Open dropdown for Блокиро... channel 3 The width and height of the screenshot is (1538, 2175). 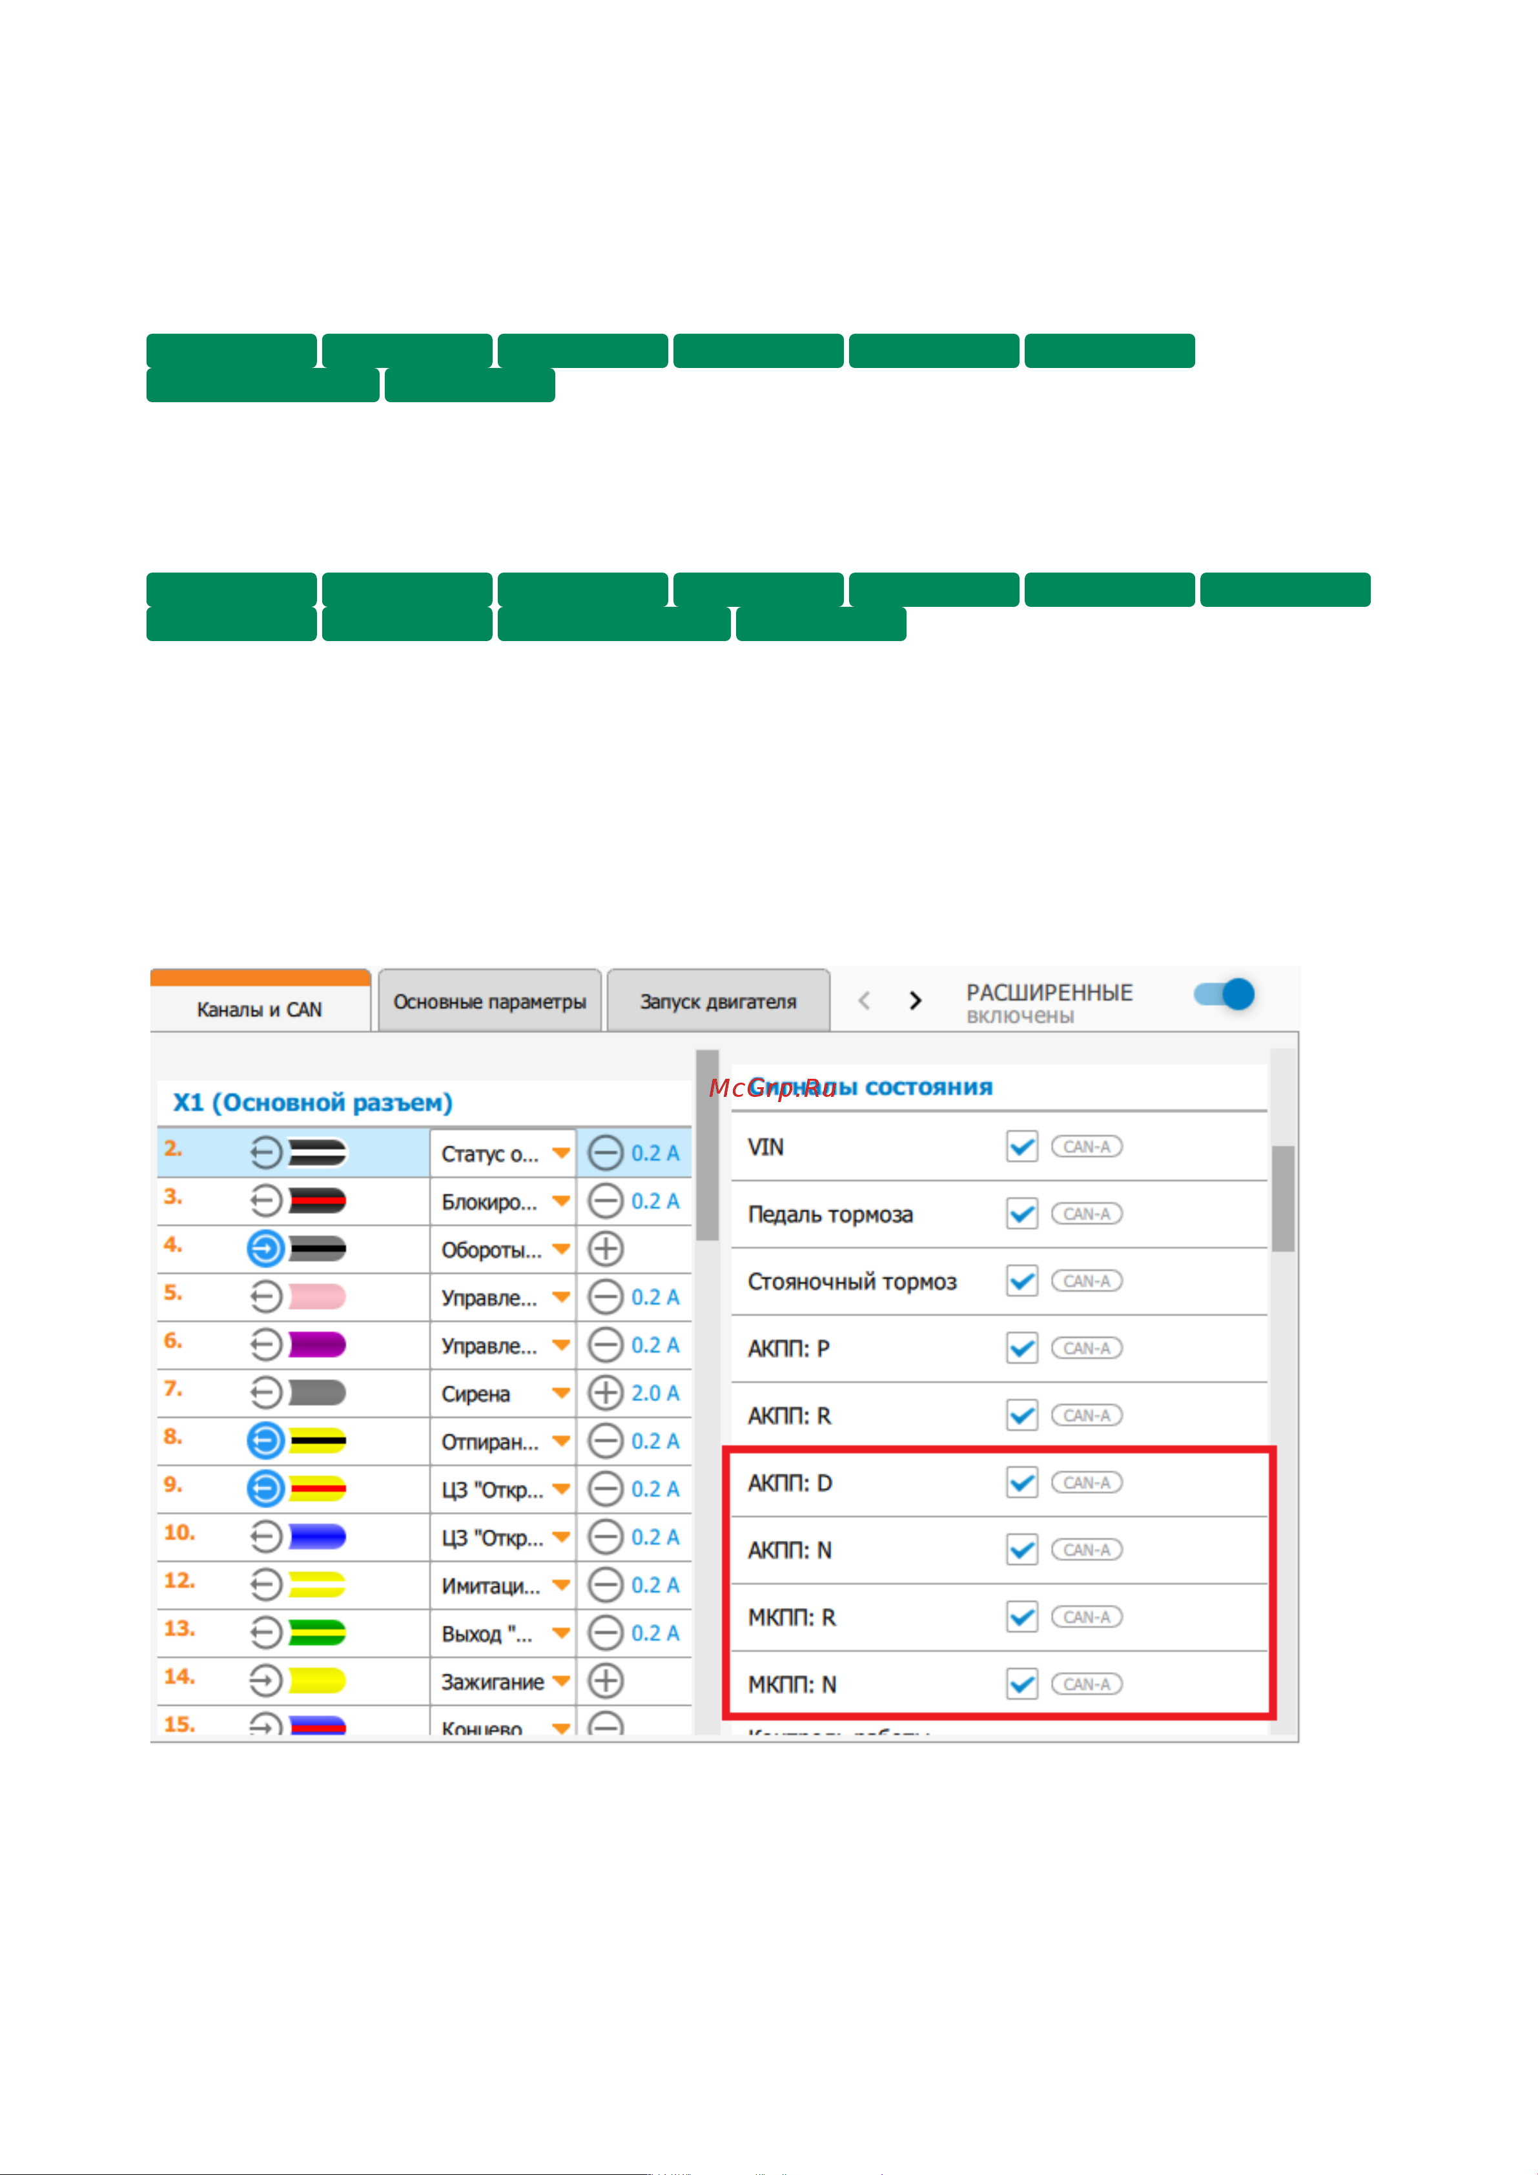point(561,1201)
